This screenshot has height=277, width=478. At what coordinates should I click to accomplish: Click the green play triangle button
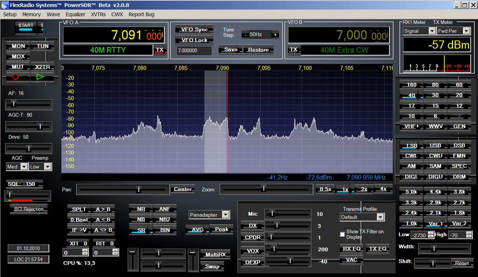tap(40, 77)
